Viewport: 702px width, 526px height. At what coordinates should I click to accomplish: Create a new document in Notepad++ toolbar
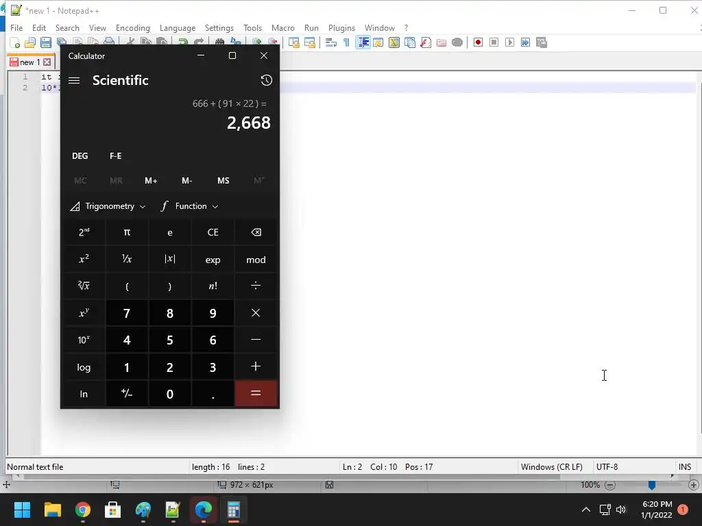pyautogui.click(x=15, y=42)
